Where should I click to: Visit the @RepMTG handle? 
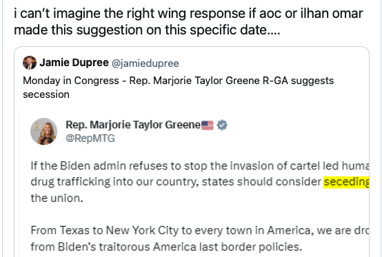click(x=90, y=138)
